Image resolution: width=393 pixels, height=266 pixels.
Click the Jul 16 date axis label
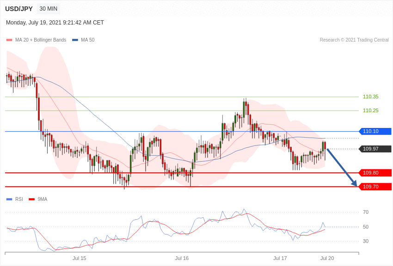coord(182,258)
